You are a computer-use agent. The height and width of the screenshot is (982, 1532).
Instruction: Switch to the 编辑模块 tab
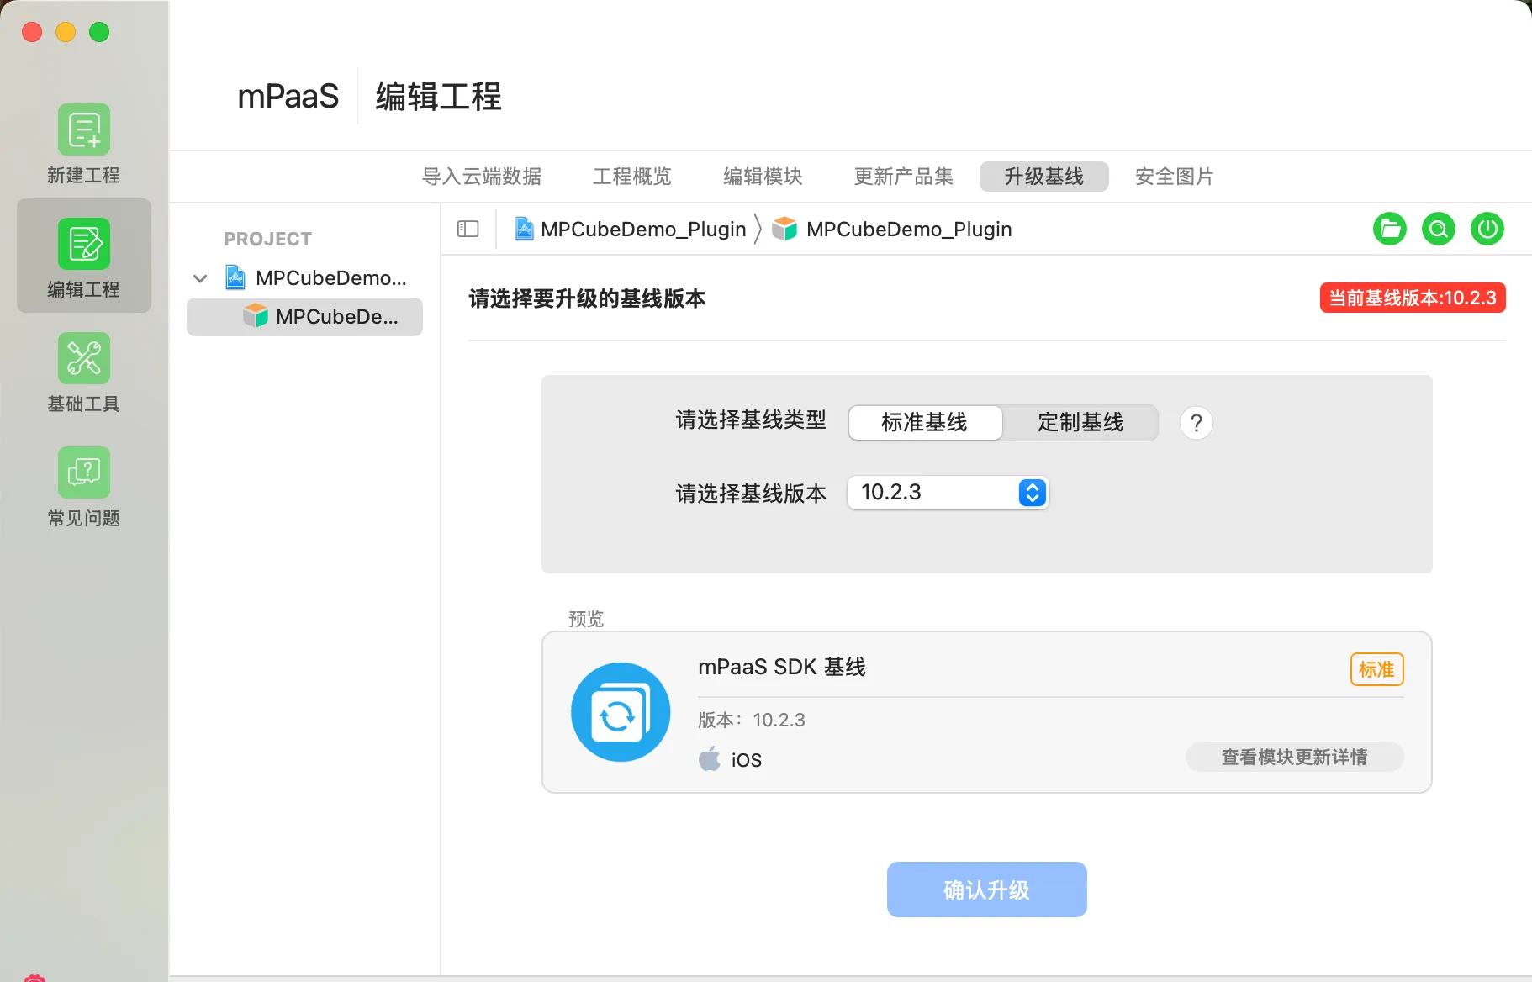tap(763, 177)
